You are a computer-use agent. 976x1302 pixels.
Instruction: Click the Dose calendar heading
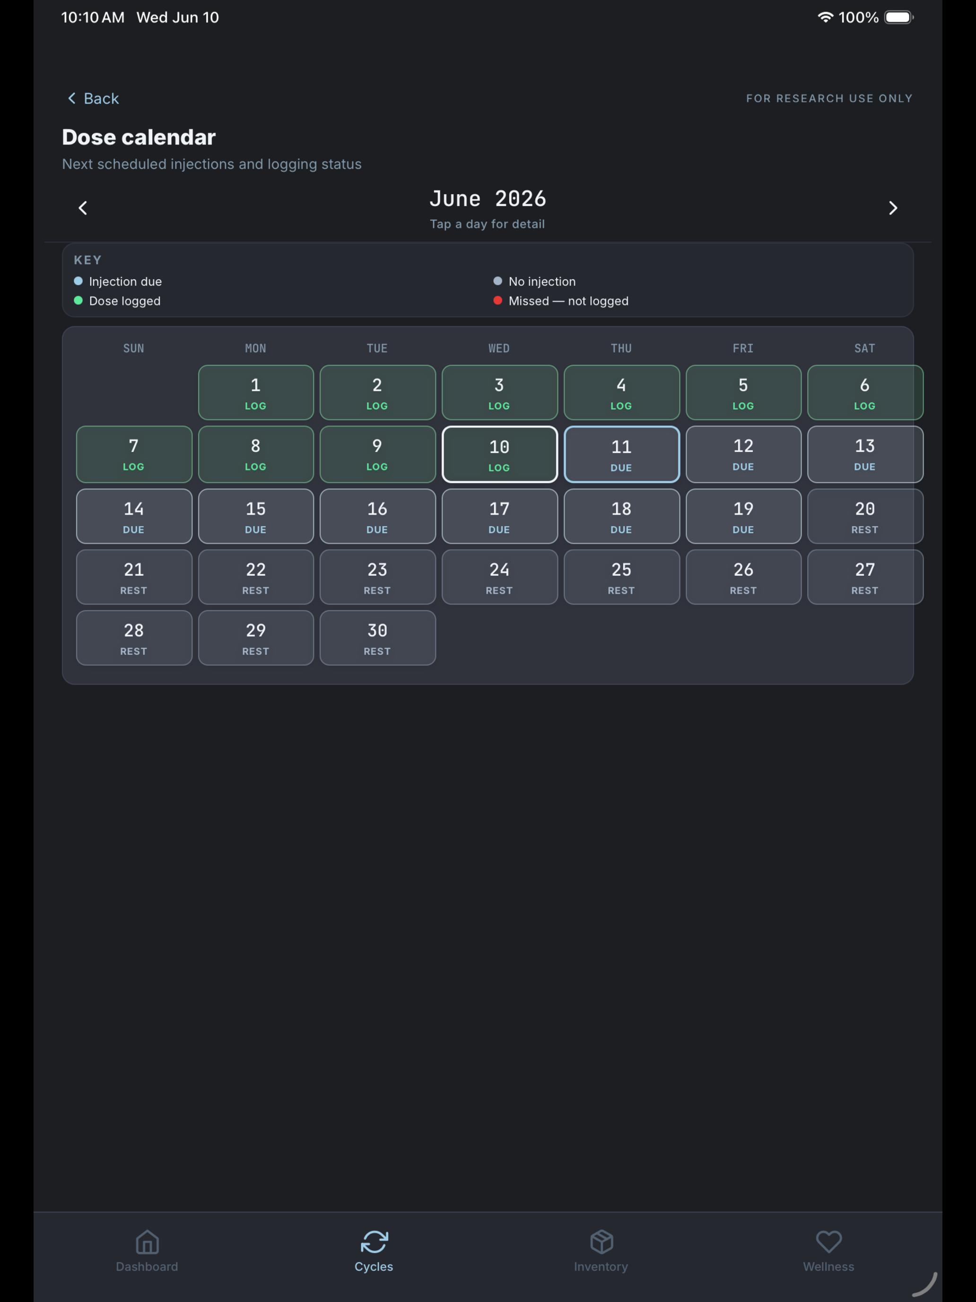coord(139,137)
